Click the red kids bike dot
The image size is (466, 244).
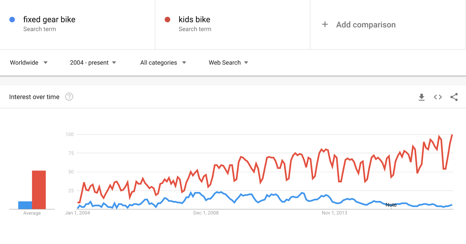pos(167,20)
